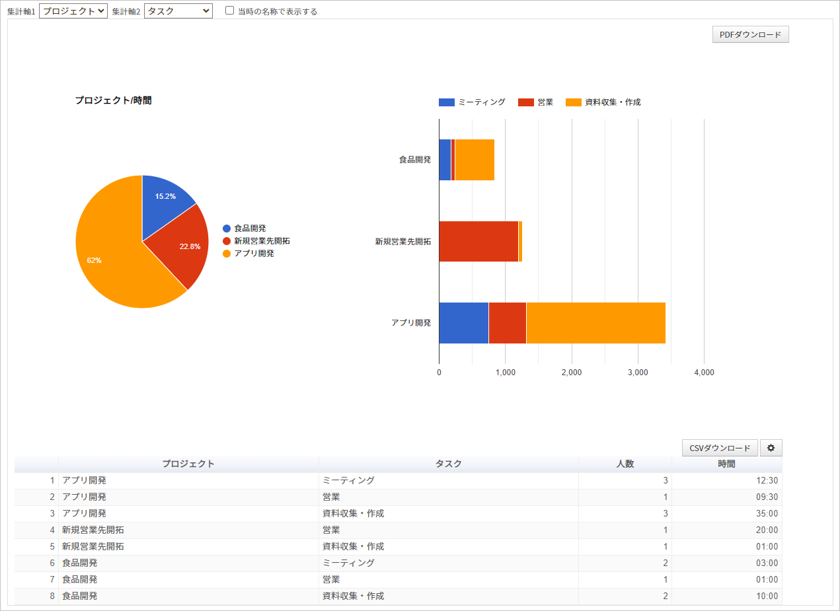
Task: Click the red 新規営業先開拓 bar segment
Action: tap(478, 242)
